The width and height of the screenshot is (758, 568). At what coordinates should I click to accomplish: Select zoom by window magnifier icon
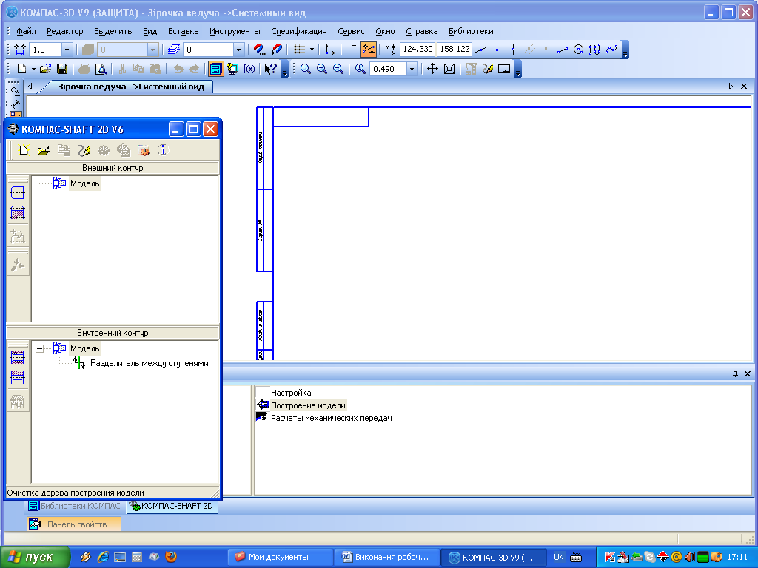point(305,69)
